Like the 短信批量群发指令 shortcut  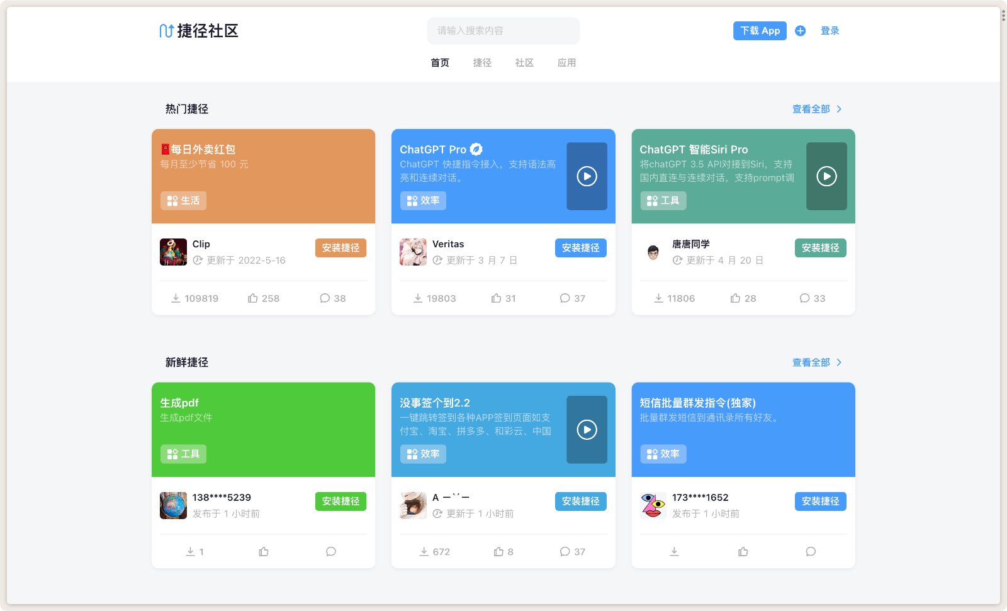(x=743, y=552)
